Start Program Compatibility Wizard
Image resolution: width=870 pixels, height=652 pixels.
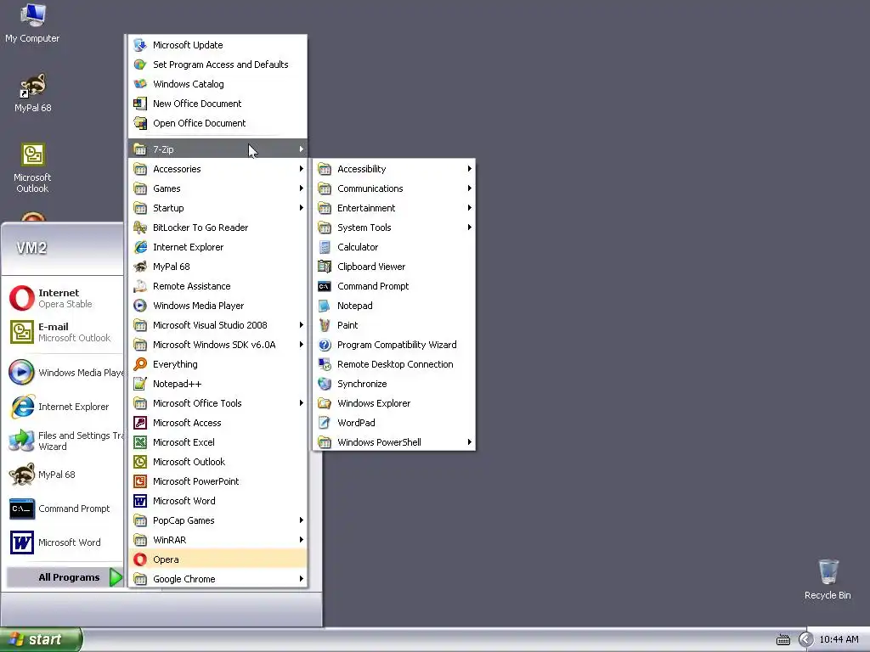[394, 345]
